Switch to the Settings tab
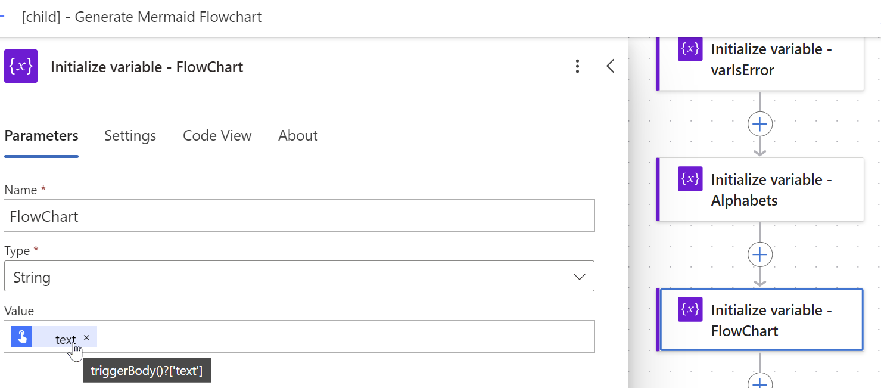This screenshot has width=881, height=388. 130,136
